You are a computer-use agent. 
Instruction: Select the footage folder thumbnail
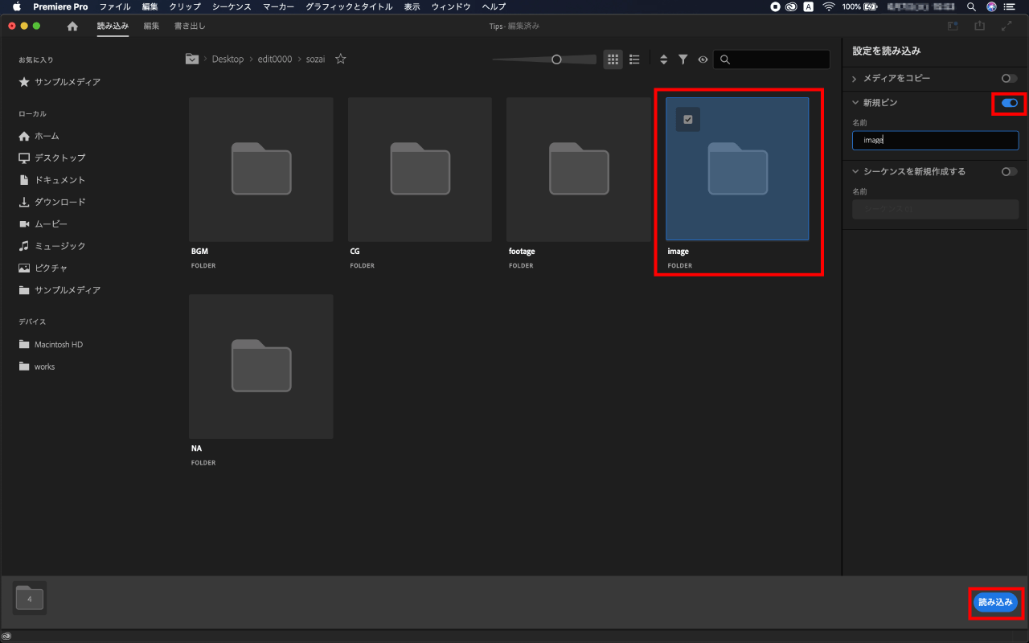click(579, 170)
